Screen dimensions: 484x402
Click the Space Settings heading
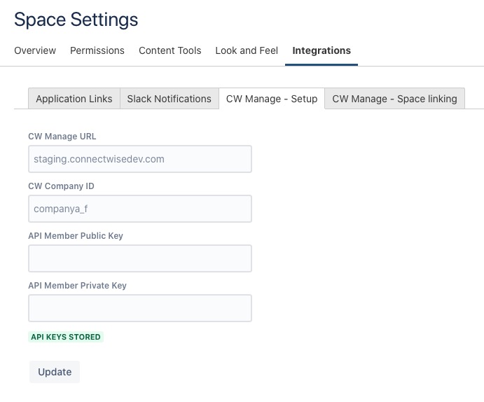coord(76,19)
